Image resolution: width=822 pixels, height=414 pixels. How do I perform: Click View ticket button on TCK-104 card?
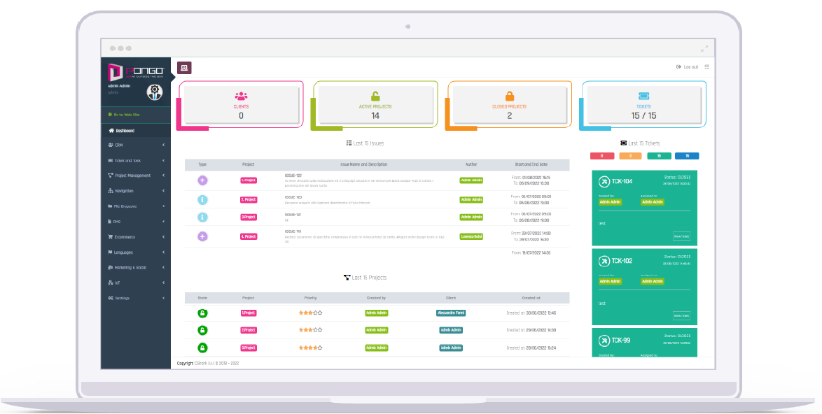click(681, 236)
